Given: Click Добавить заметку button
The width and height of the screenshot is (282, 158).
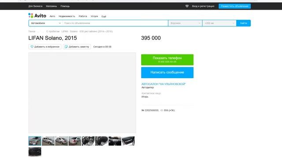Looking at the screenshot, I should (x=77, y=47).
